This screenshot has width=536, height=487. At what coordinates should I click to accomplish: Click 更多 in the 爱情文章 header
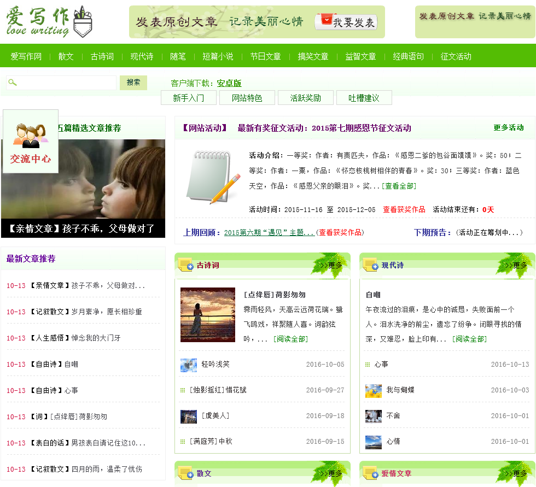pos(516,474)
